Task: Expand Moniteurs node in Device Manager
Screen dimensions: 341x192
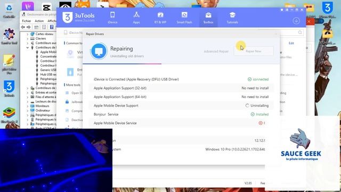Action: pyautogui.click(x=28, y=106)
